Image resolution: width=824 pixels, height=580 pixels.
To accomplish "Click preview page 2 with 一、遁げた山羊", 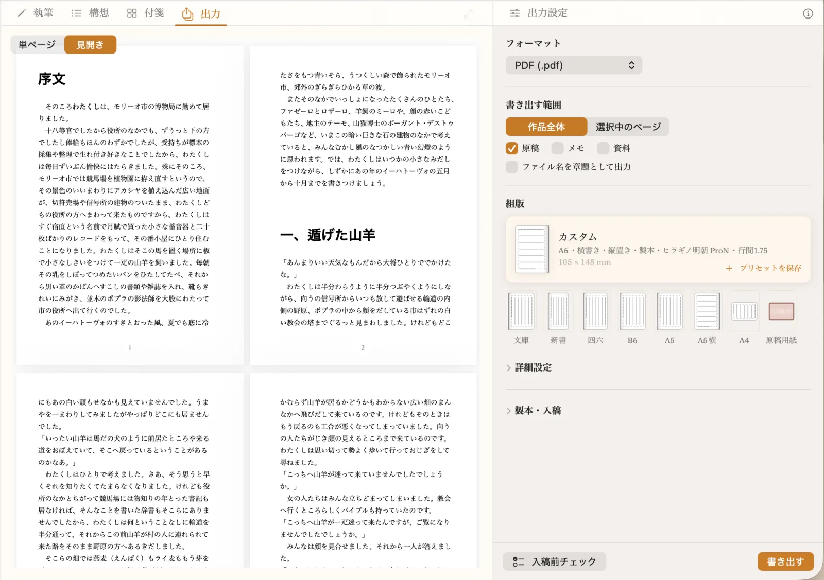I will [363, 206].
